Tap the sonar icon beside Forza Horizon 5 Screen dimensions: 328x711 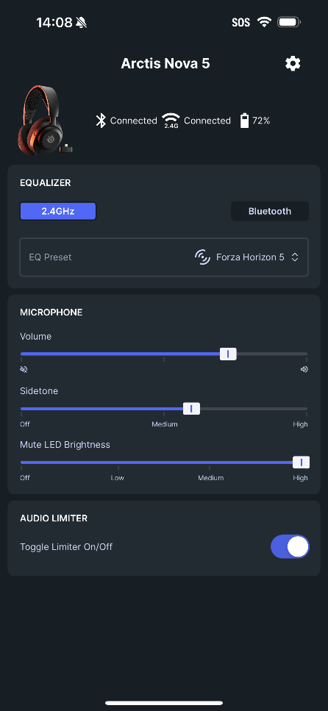(x=202, y=257)
